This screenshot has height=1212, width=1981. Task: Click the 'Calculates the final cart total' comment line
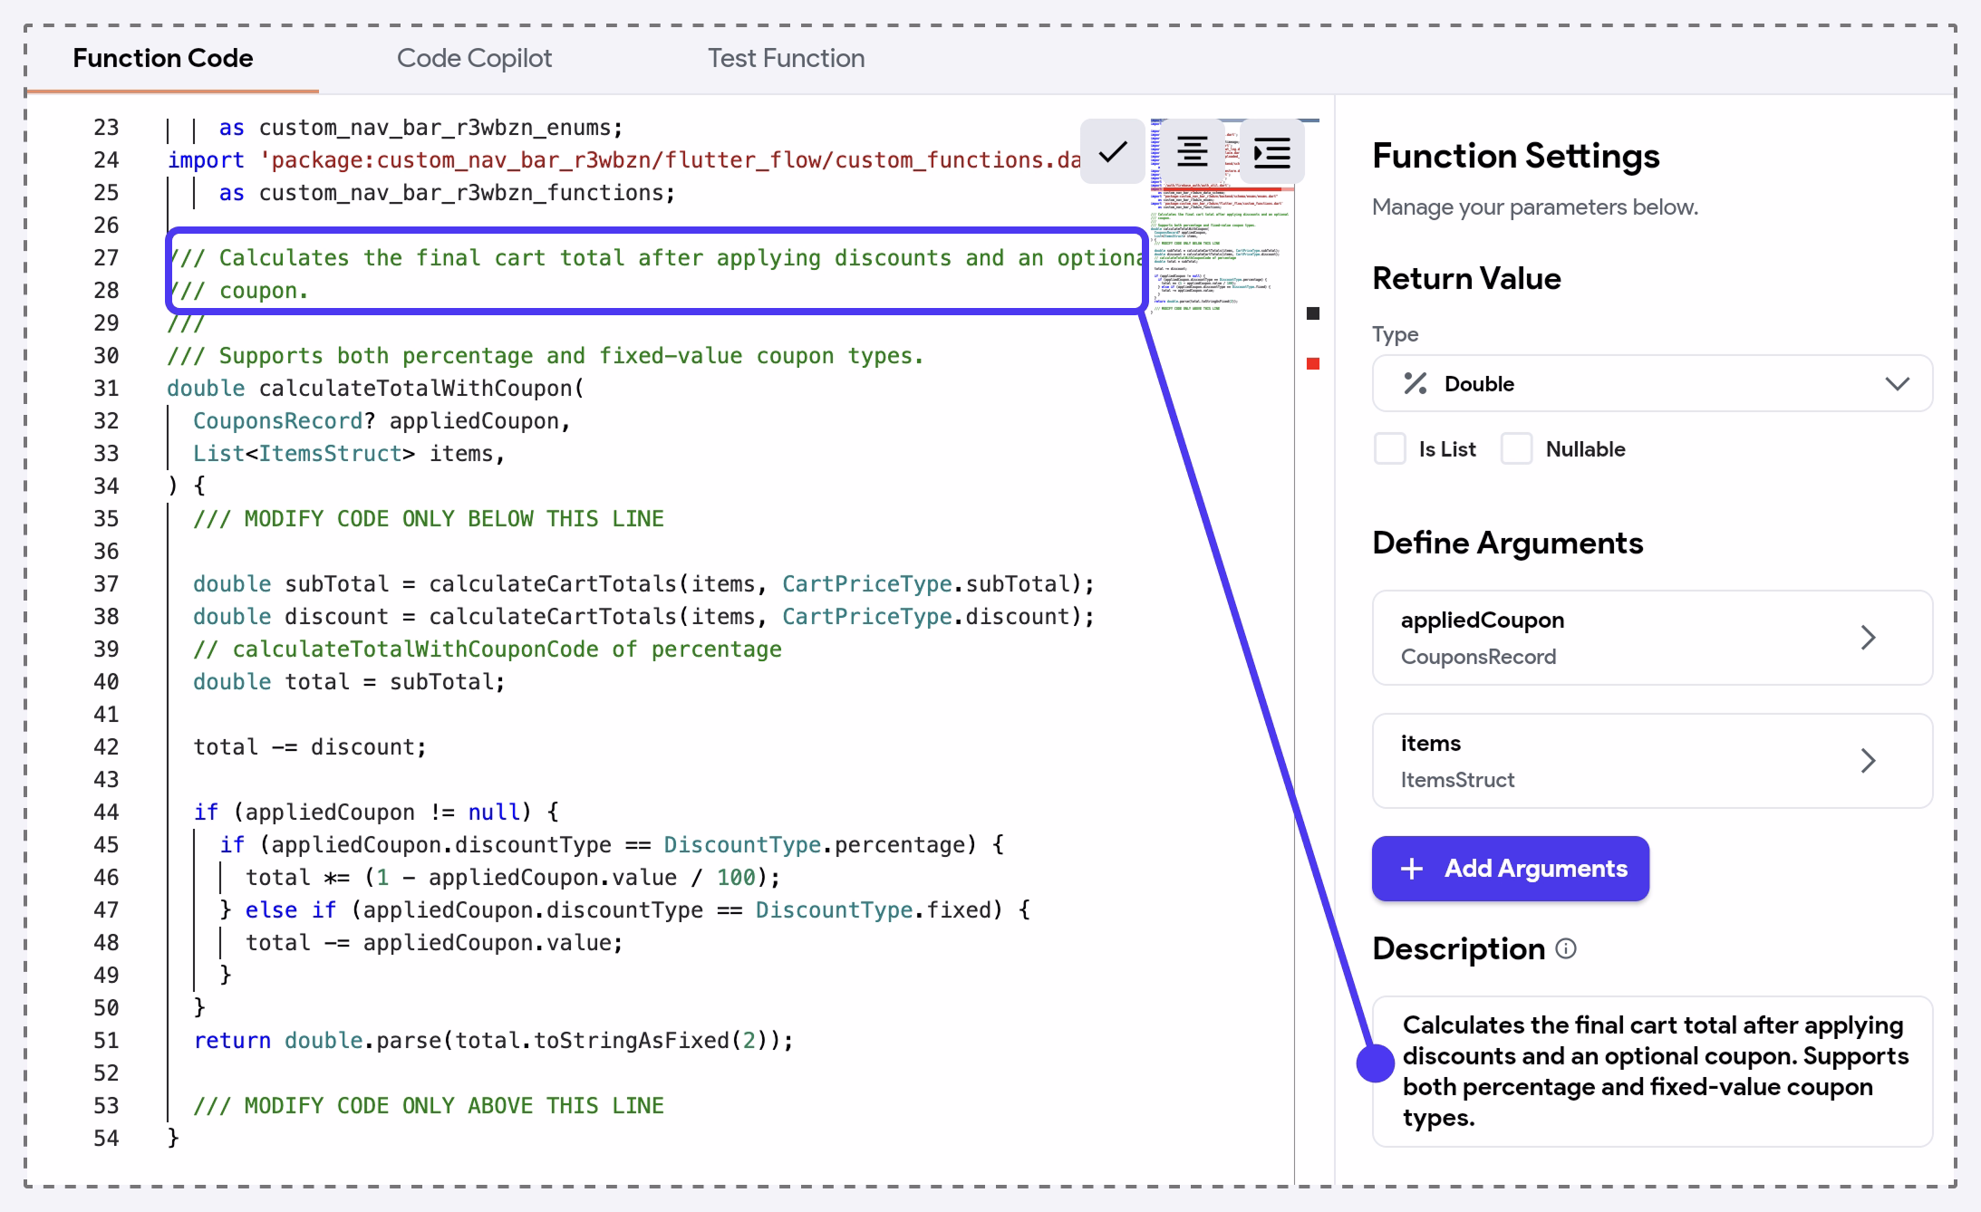point(656,258)
